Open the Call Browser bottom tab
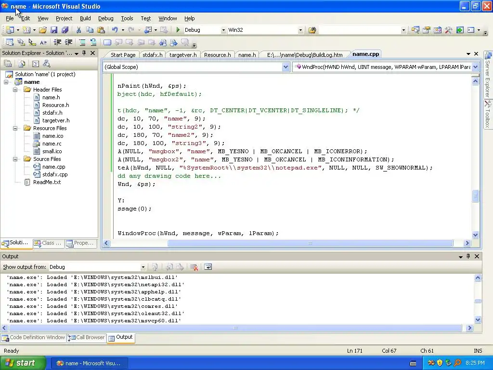This screenshot has height=370, width=493. [x=86, y=338]
